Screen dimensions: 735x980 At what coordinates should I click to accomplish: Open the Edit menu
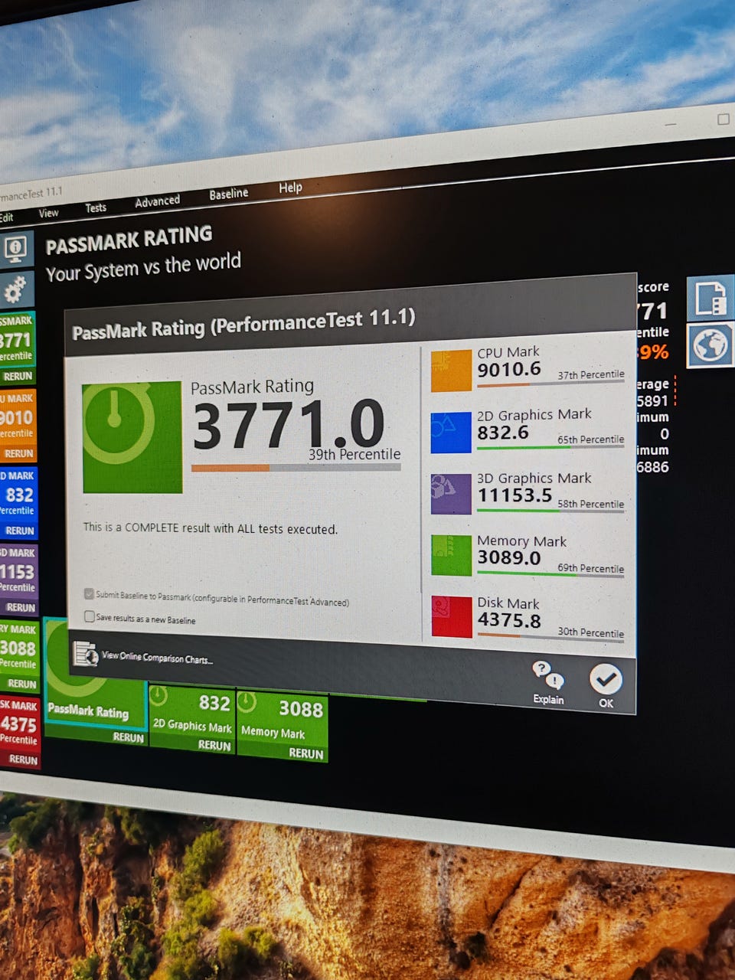(6, 217)
